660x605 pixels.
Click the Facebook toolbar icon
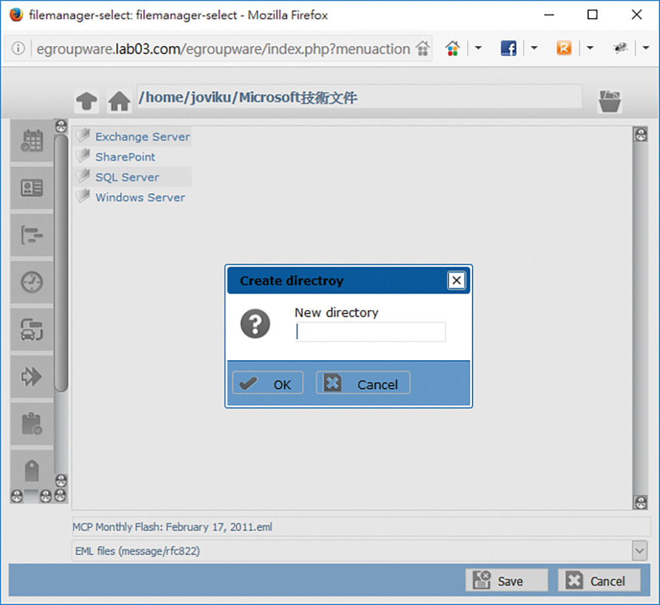click(508, 48)
